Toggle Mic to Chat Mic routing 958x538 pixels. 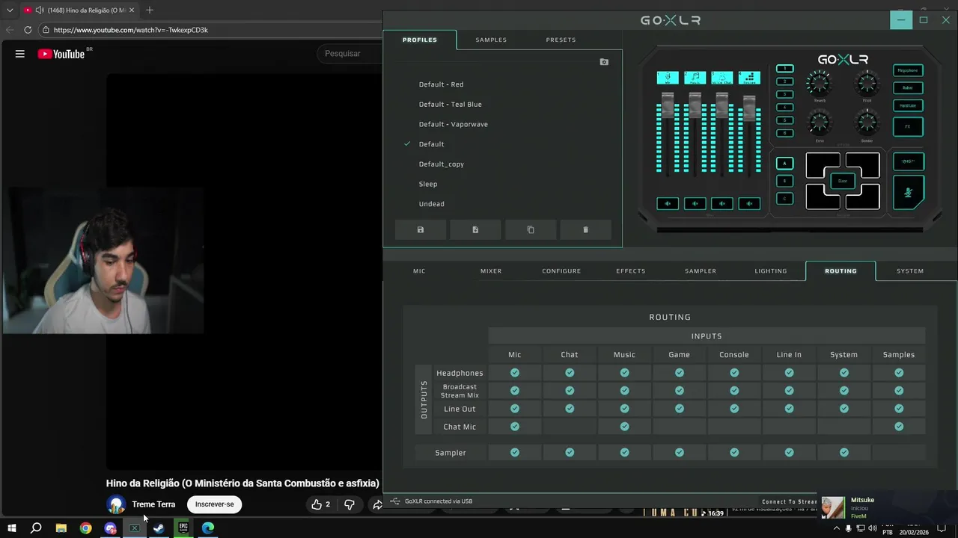point(514,427)
